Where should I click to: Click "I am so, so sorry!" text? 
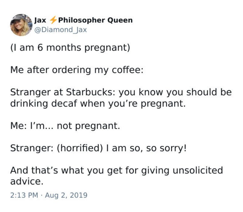tap(146, 148)
